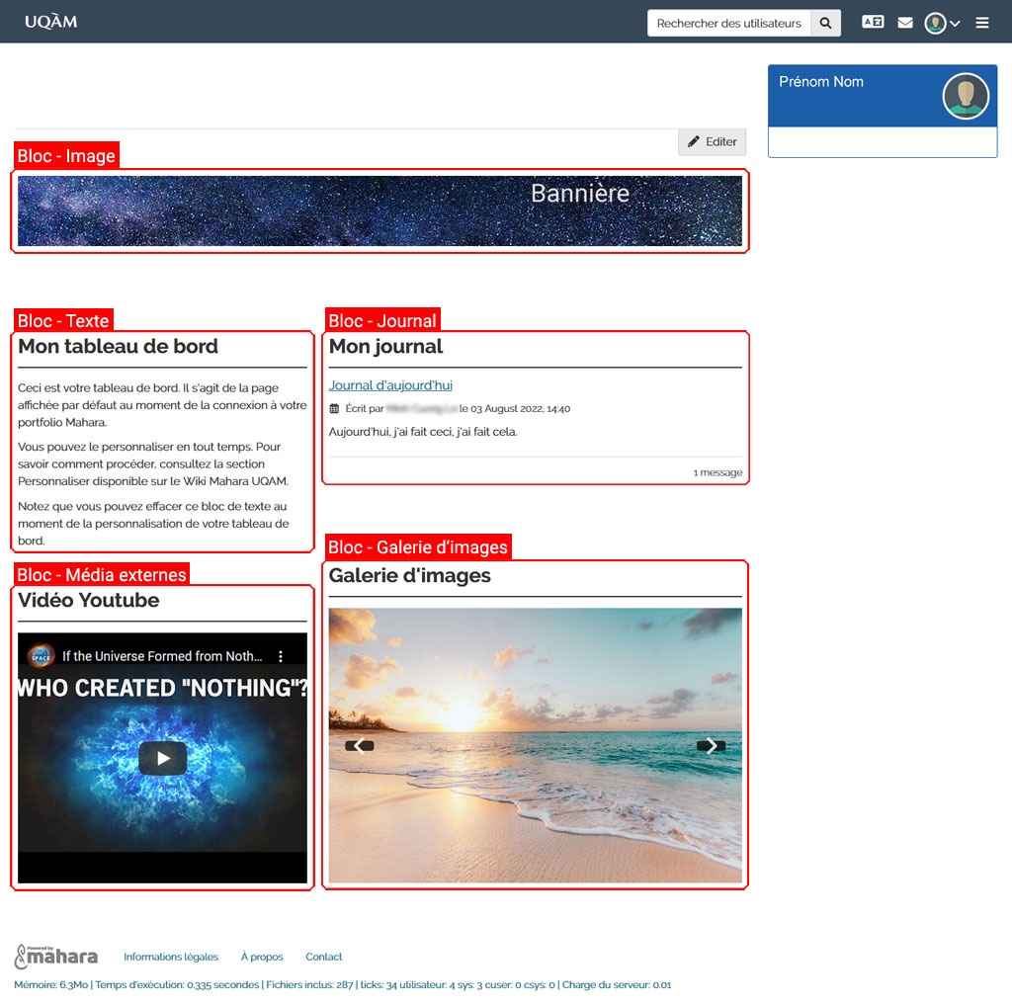
Task: Click the Galerie d'images heading
Action: coord(410,575)
